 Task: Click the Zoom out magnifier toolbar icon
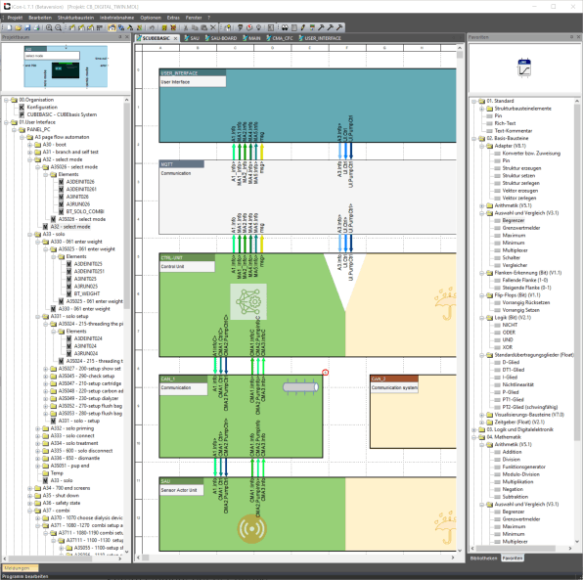[x=59, y=27]
